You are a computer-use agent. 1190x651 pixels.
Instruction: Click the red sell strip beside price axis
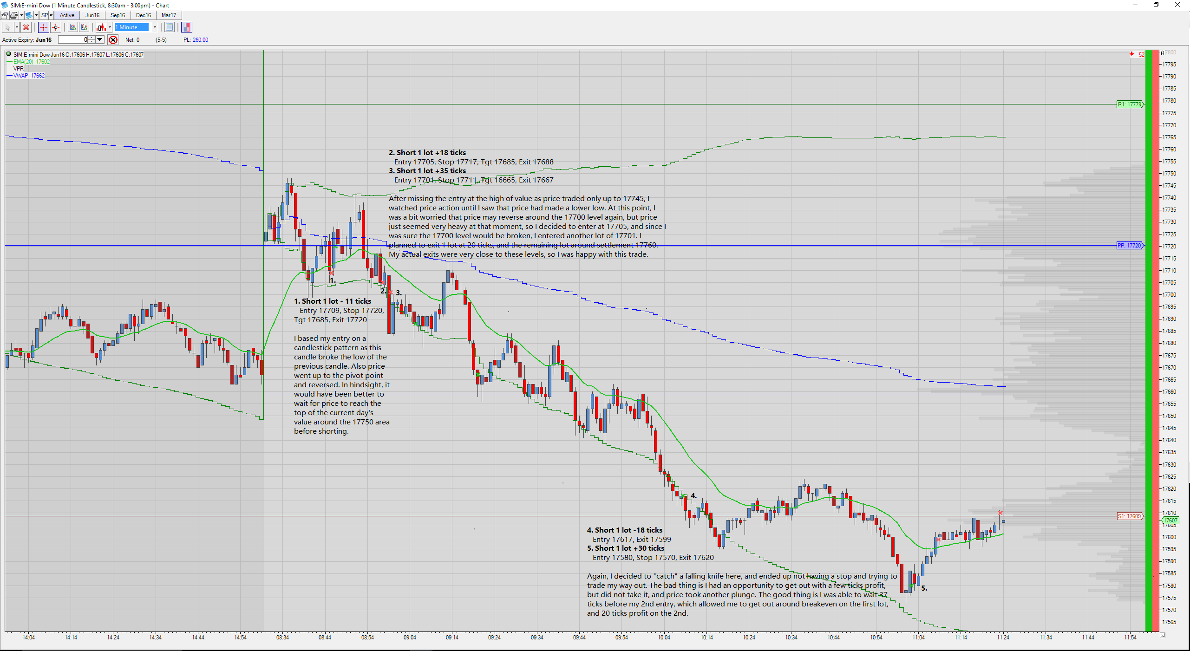point(1156,341)
